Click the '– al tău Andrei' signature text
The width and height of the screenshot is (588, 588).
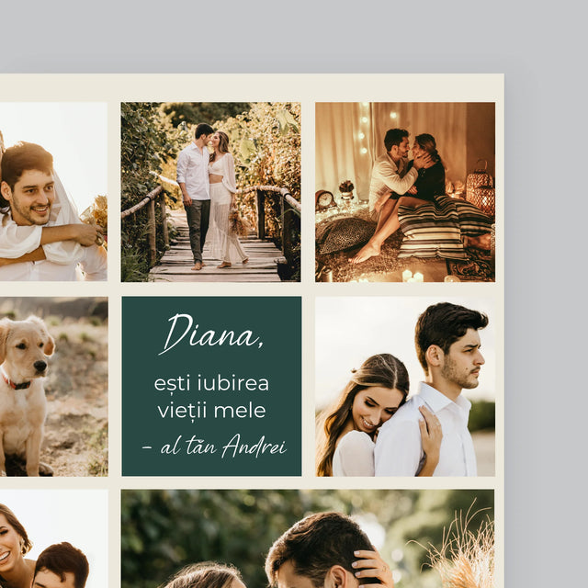coord(214,447)
